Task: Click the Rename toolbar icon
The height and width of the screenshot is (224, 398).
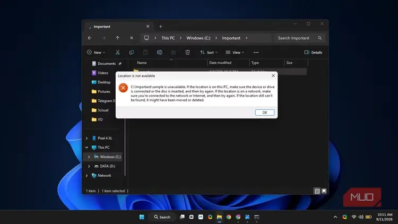Action: click(159, 53)
